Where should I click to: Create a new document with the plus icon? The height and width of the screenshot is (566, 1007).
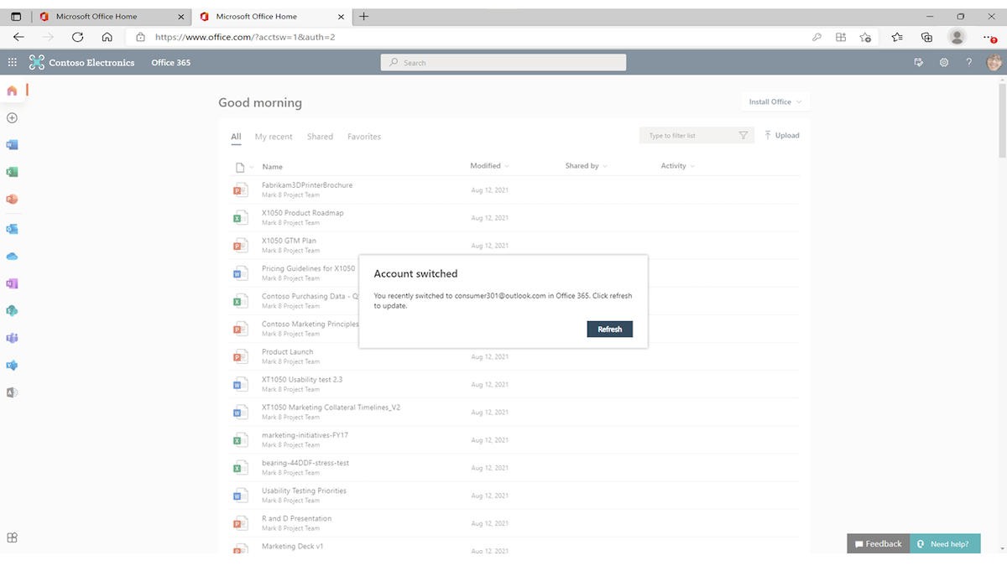(x=12, y=117)
